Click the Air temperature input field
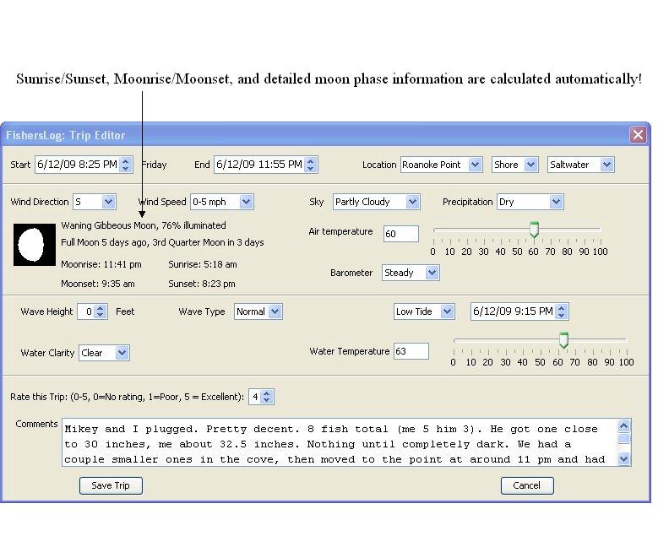Image resolution: width=669 pixels, height=547 pixels. [400, 234]
